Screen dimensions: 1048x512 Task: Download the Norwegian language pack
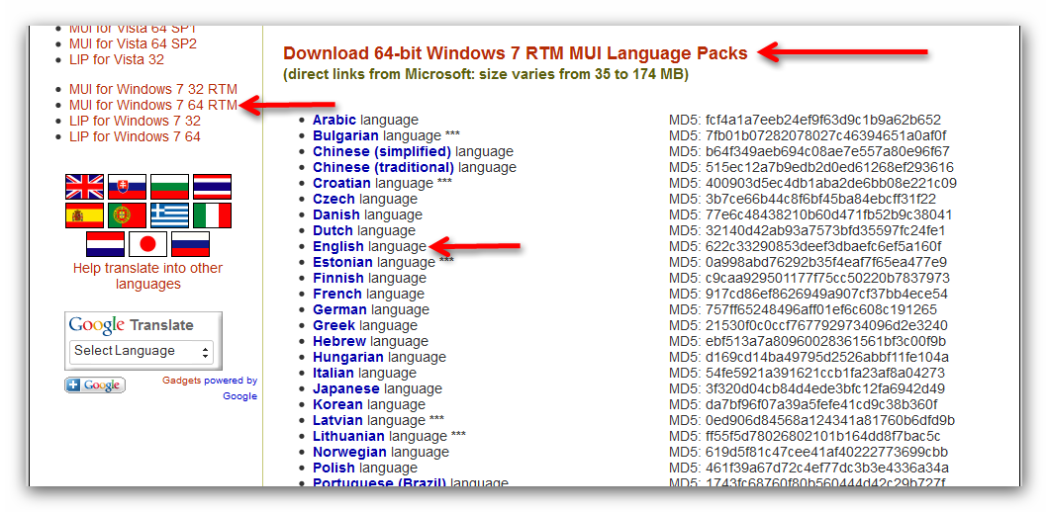tap(349, 452)
